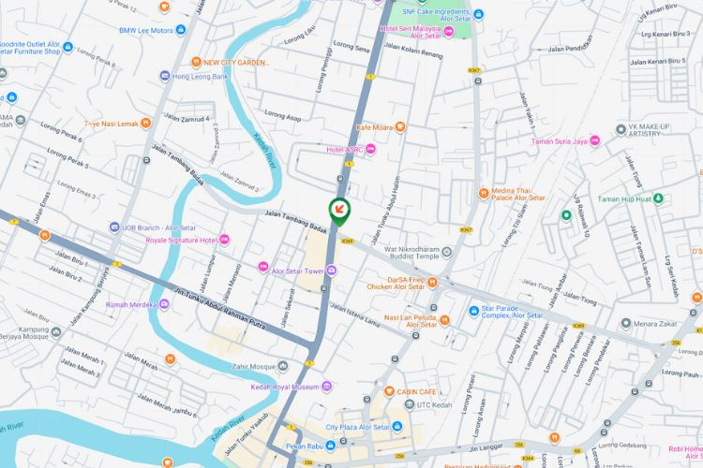Open DarSA Fried Chicken restaurant pin
Image resolution: width=703 pixels, height=468 pixels.
click(x=432, y=282)
